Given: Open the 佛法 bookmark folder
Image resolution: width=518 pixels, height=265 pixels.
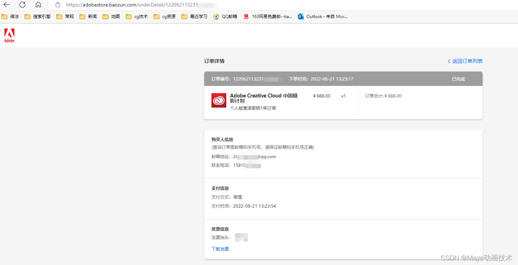Looking at the screenshot, I should click(x=10, y=17).
